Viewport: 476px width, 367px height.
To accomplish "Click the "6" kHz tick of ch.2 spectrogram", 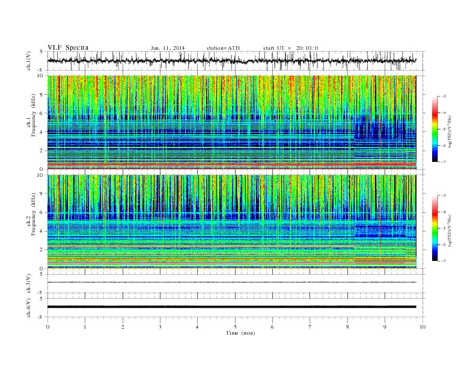I will (x=42, y=212).
